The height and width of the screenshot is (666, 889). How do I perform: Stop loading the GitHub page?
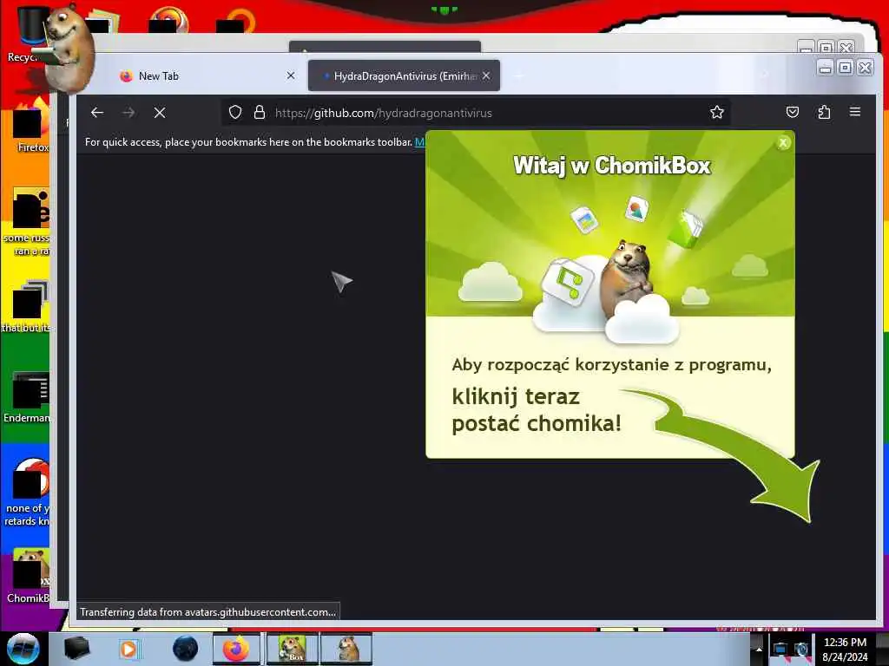[160, 113]
